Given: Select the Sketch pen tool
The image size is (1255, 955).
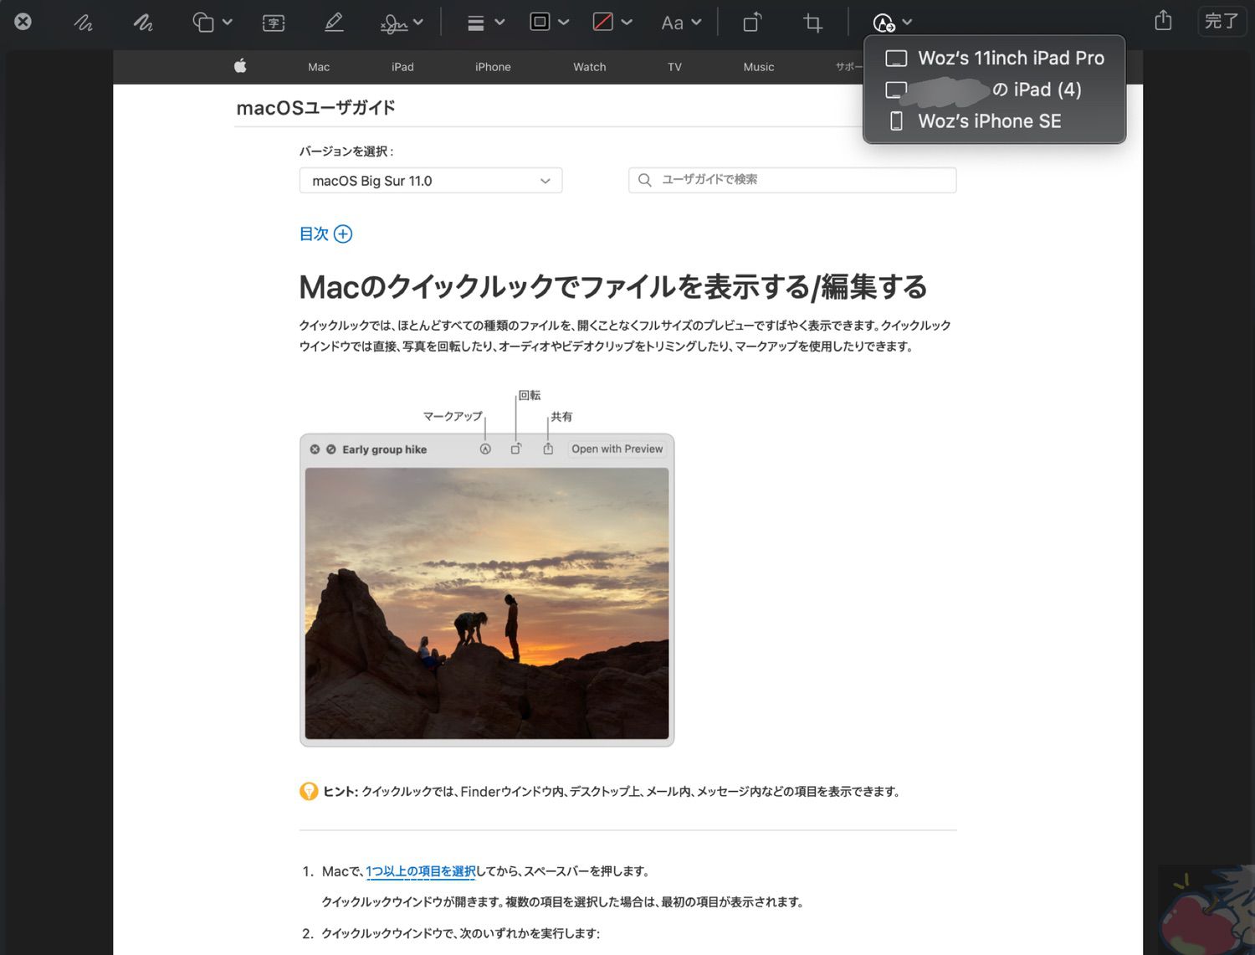Looking at the screenshot, I should 83,23.
